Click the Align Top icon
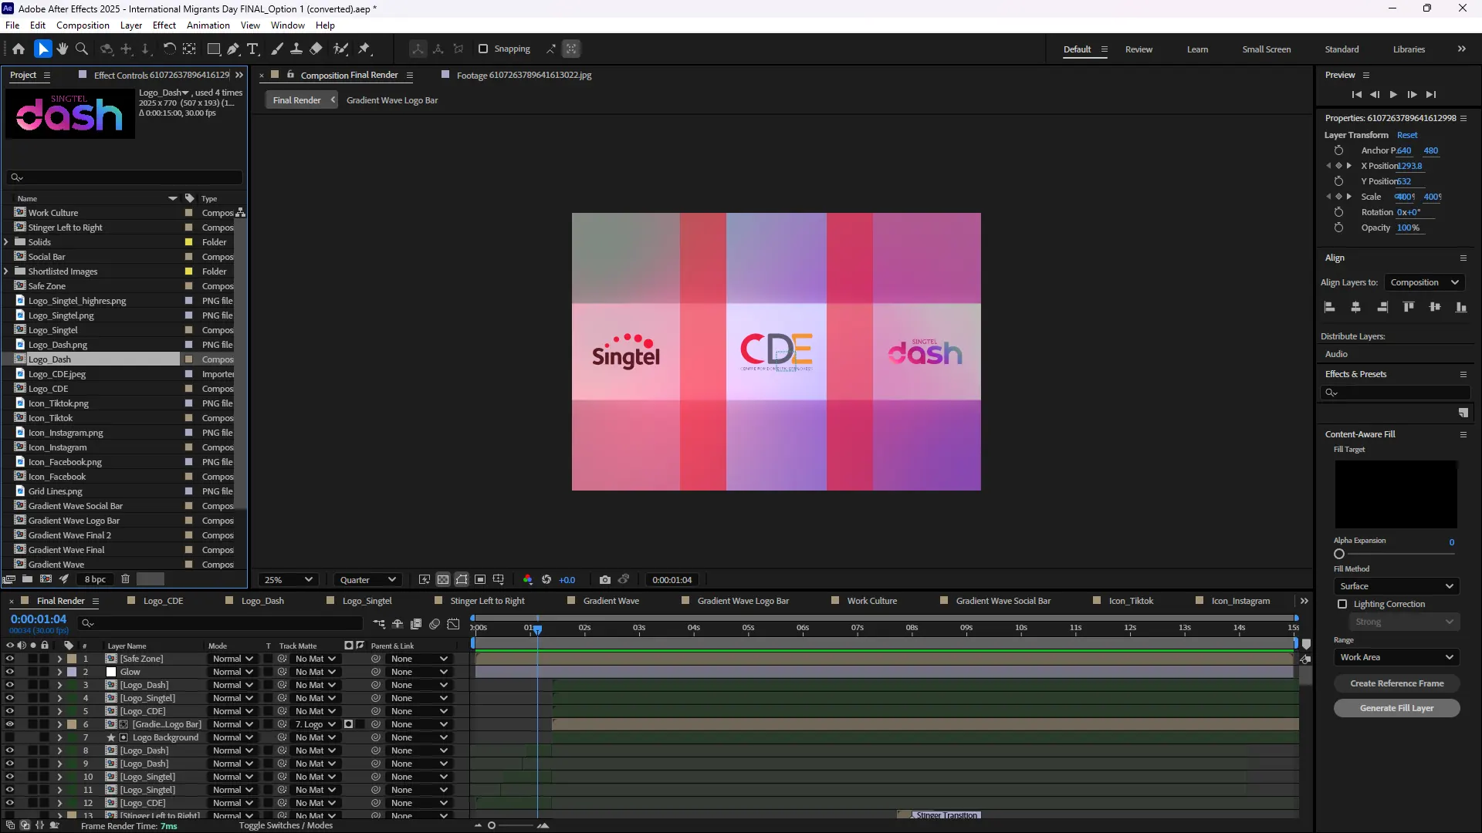Screen dimensions: 1482x833 click(x=1409, y=307)
